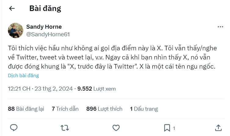Click the bookmark count beside bookmark icon
230x136 pixels.
pyautogui.click(x=174, y=128)
